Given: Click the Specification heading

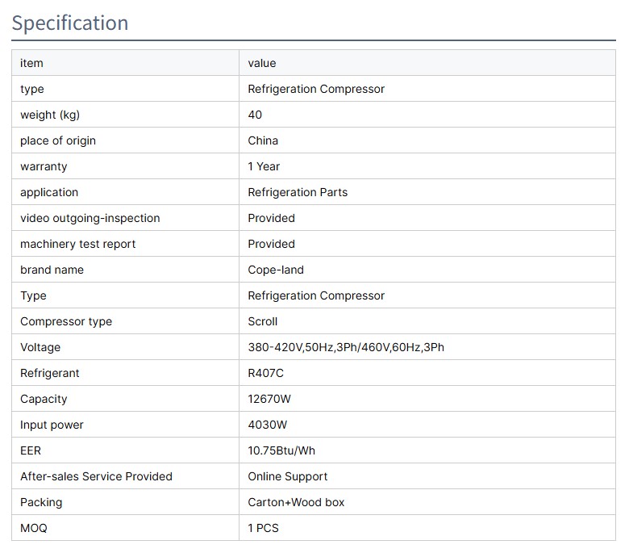Looking at the screenshot, I should (70, 23).
